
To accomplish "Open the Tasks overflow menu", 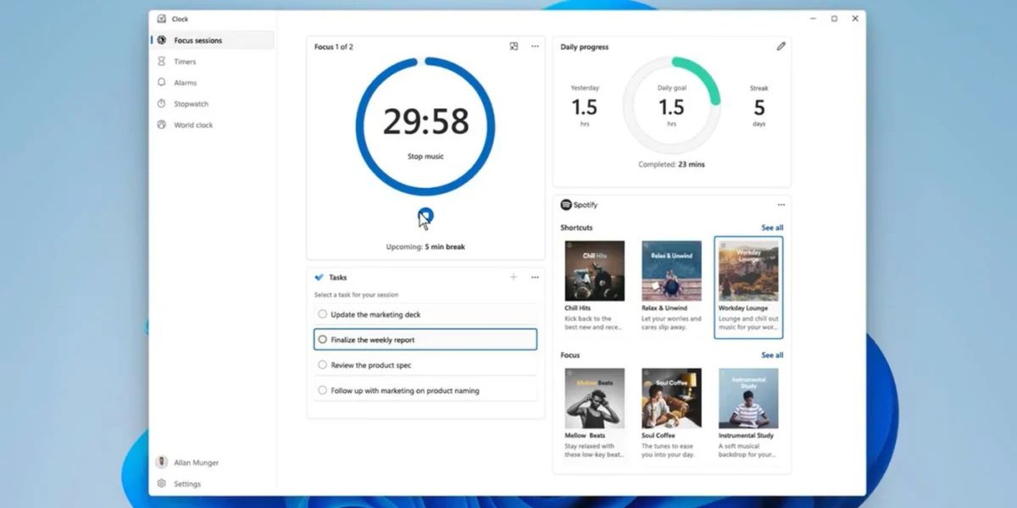I will coord(535,277).
